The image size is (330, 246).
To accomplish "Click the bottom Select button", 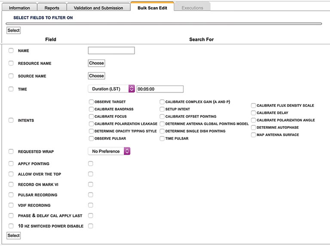I will click(14, 235).
